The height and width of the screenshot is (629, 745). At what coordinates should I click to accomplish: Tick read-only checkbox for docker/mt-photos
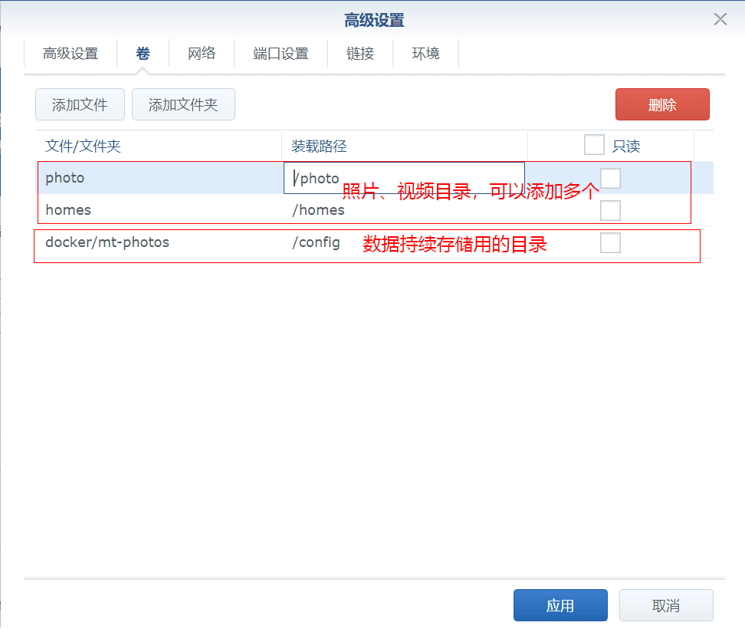click(x=610, y=242)
